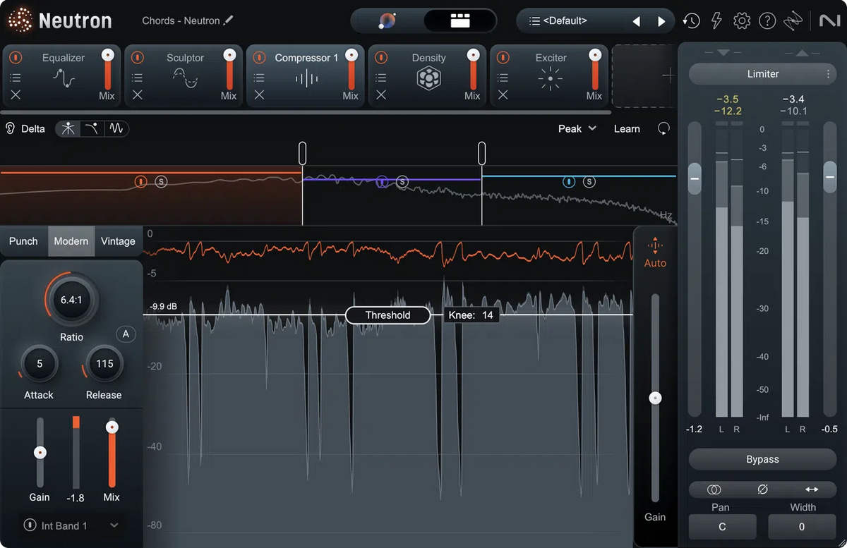Expand the Int Band 1 dropdown

113,525
